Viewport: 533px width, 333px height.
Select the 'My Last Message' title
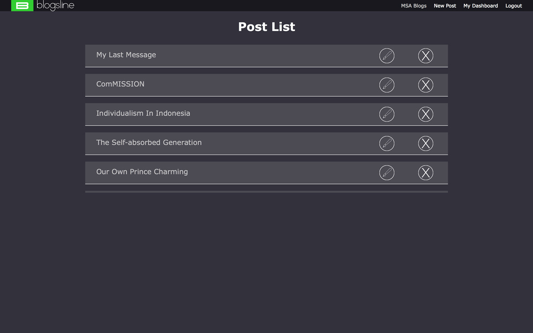(126, 55)
